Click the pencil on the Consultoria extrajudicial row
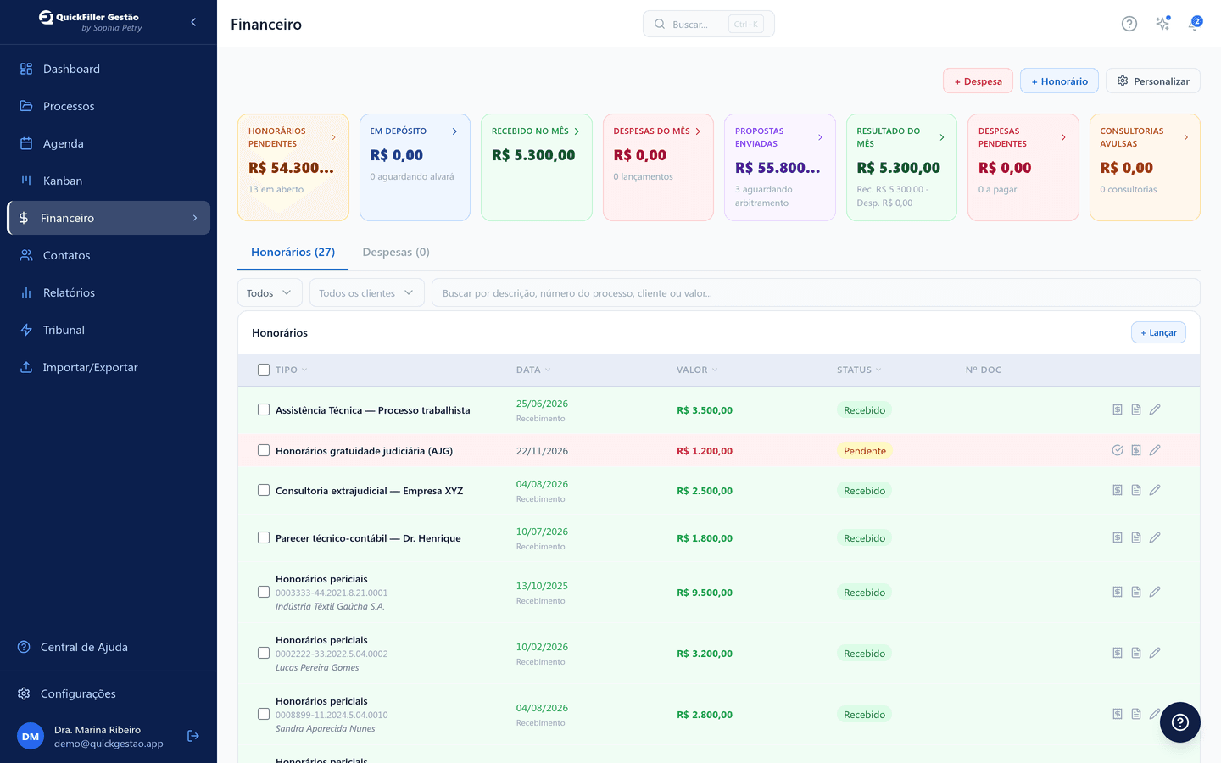Screen dimensions: 1221x763 pos(1155,490)
